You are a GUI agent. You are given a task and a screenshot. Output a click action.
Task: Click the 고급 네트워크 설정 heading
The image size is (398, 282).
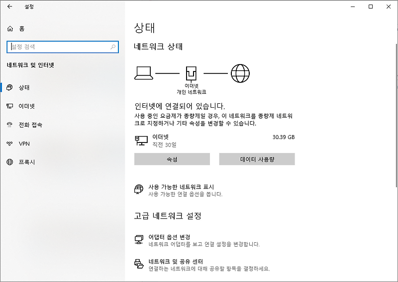pyautogui.click(x=168, y=216)
